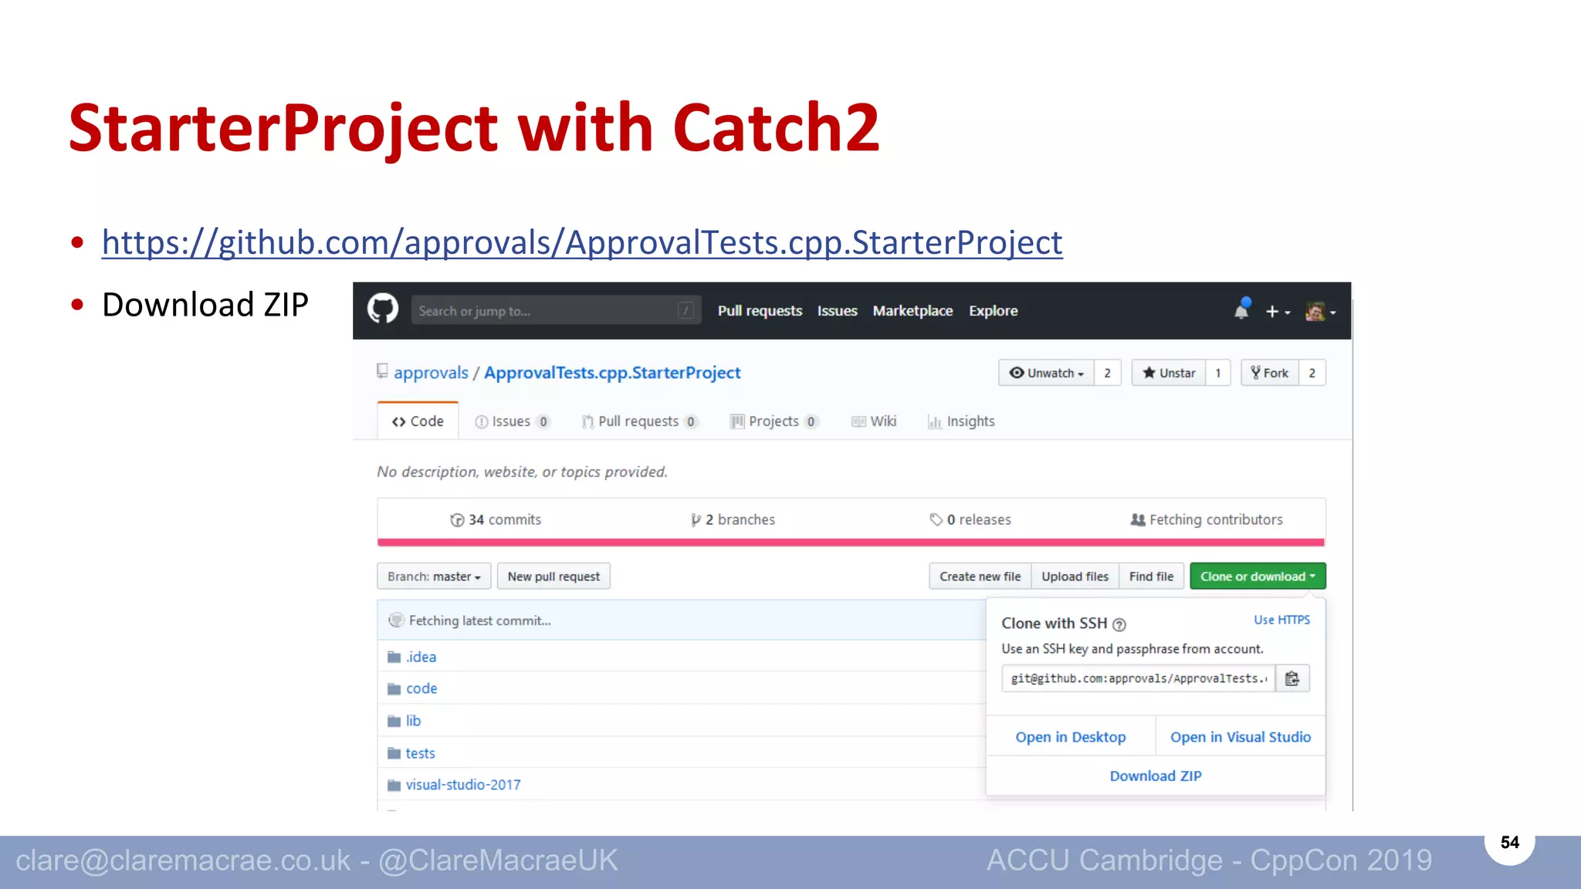The image size is (1581, 889).
Task: Expand the Unwatch dropdown
Action: click(1046, 373)
